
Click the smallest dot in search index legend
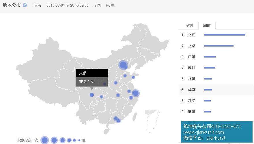[79, 140]
